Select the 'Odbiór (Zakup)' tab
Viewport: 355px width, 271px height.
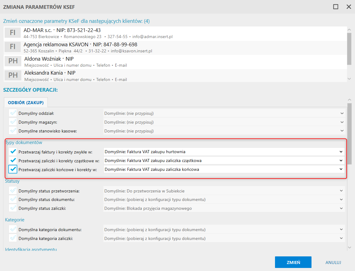click(26, 103)
